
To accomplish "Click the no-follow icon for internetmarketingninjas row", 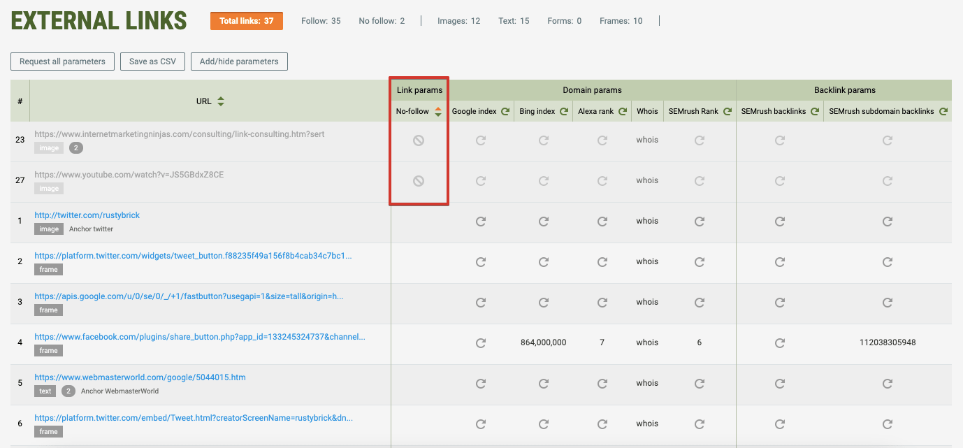I will click(x=419, y=140).
